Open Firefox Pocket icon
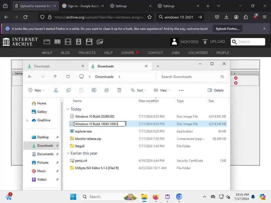Viewport: 271px width, 203px height. click(x=217, y=17)
